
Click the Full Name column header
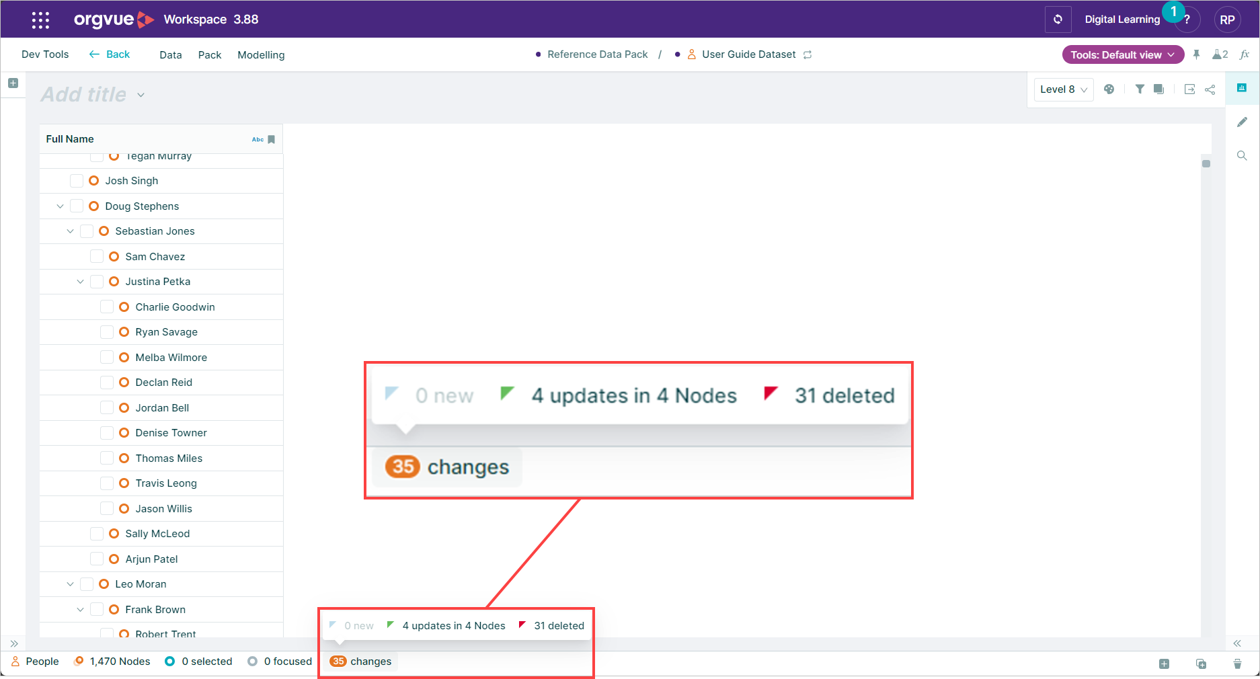click(x=161, y=139)
